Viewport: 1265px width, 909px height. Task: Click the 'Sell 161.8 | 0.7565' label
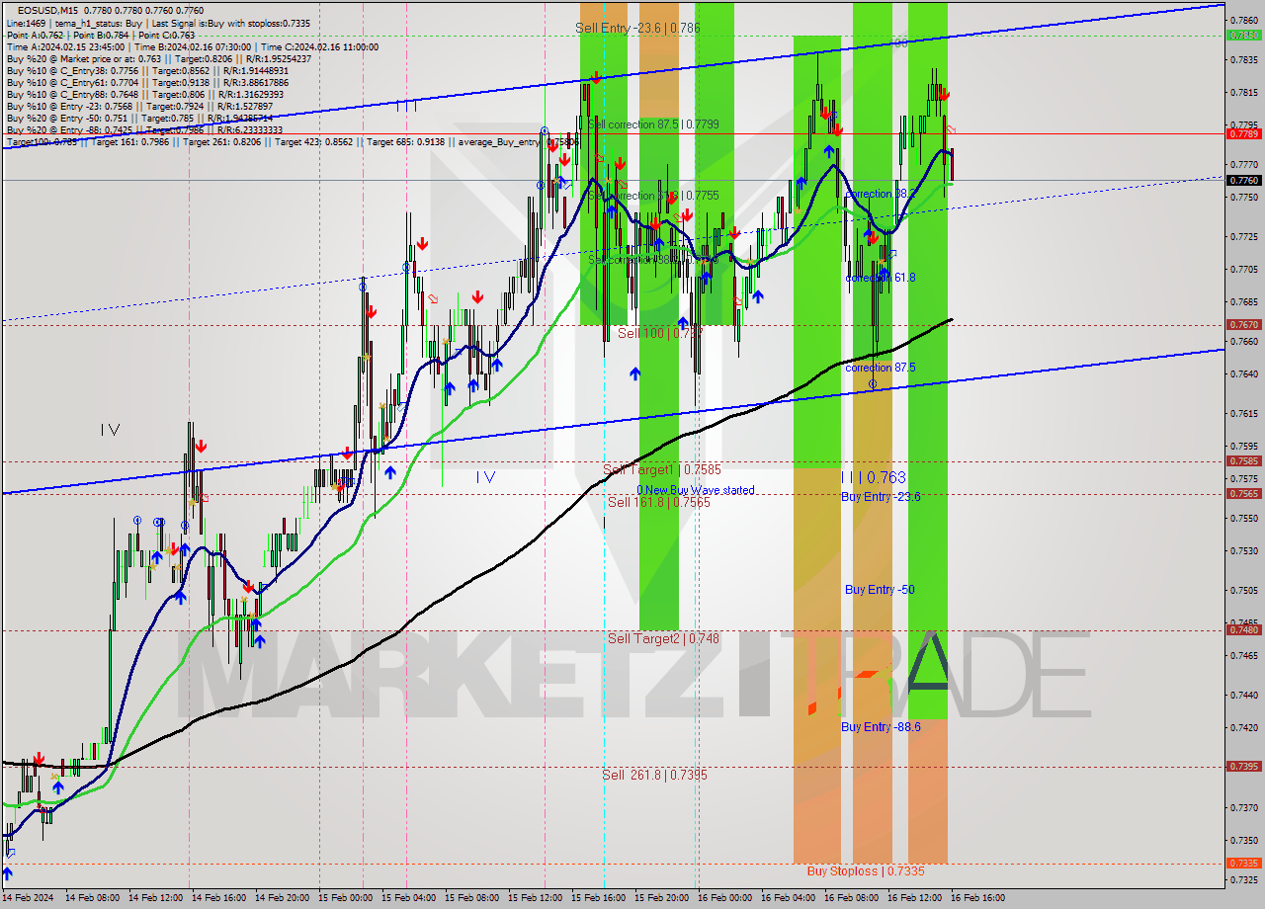(x=659, y=503)
